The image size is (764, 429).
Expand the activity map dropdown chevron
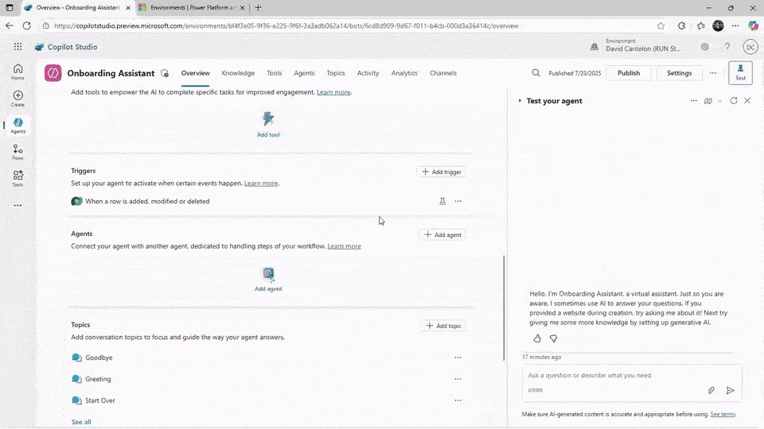(720, 101)
